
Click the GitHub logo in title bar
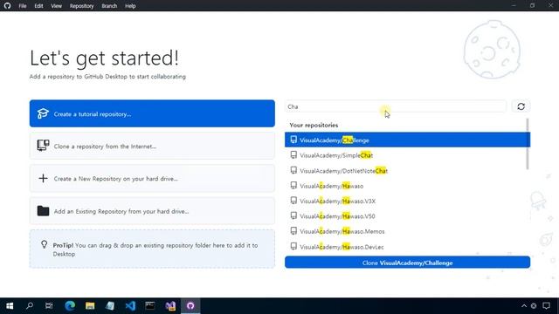(x=7, y=6)
